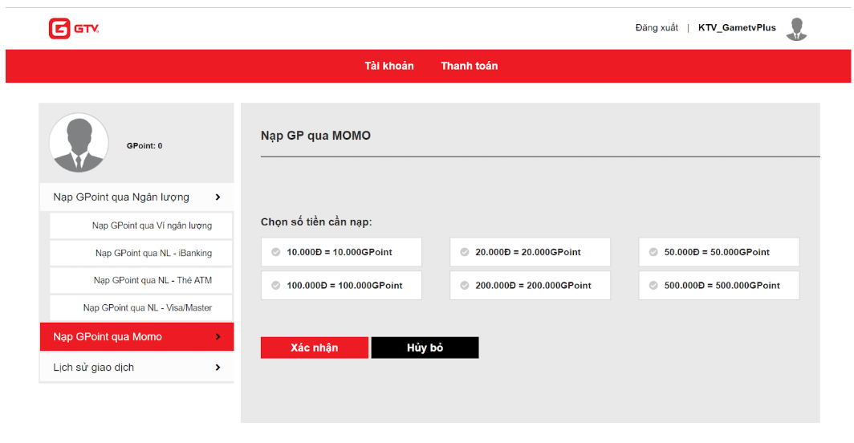The width and height of the screenshot is (854, 443).
Task: Open Nạp GPoint qua Ví ngân lượng
Action: [x=141, y=226]
